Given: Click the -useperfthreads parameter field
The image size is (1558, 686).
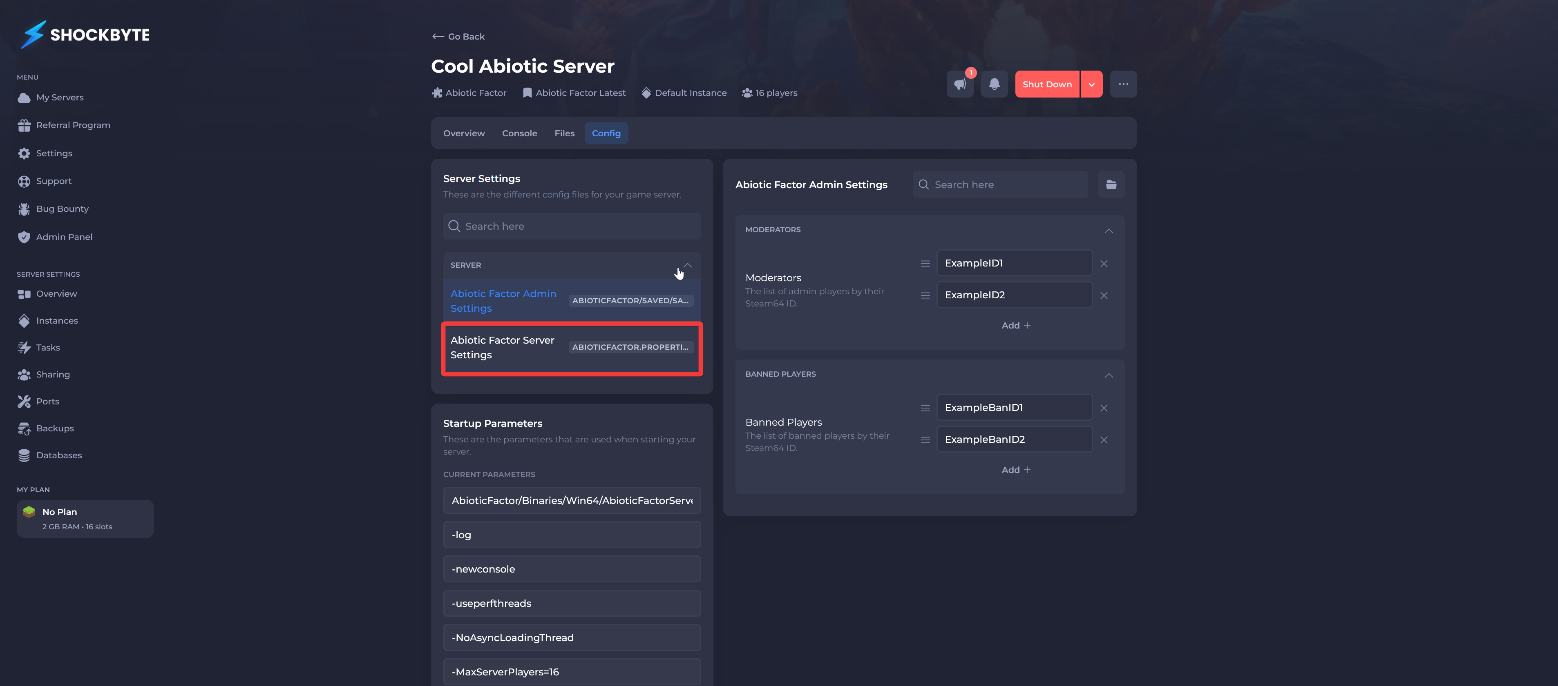Looking at the screenshot, I should pos(572,603).
